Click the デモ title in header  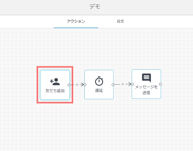tap(95, 7)
